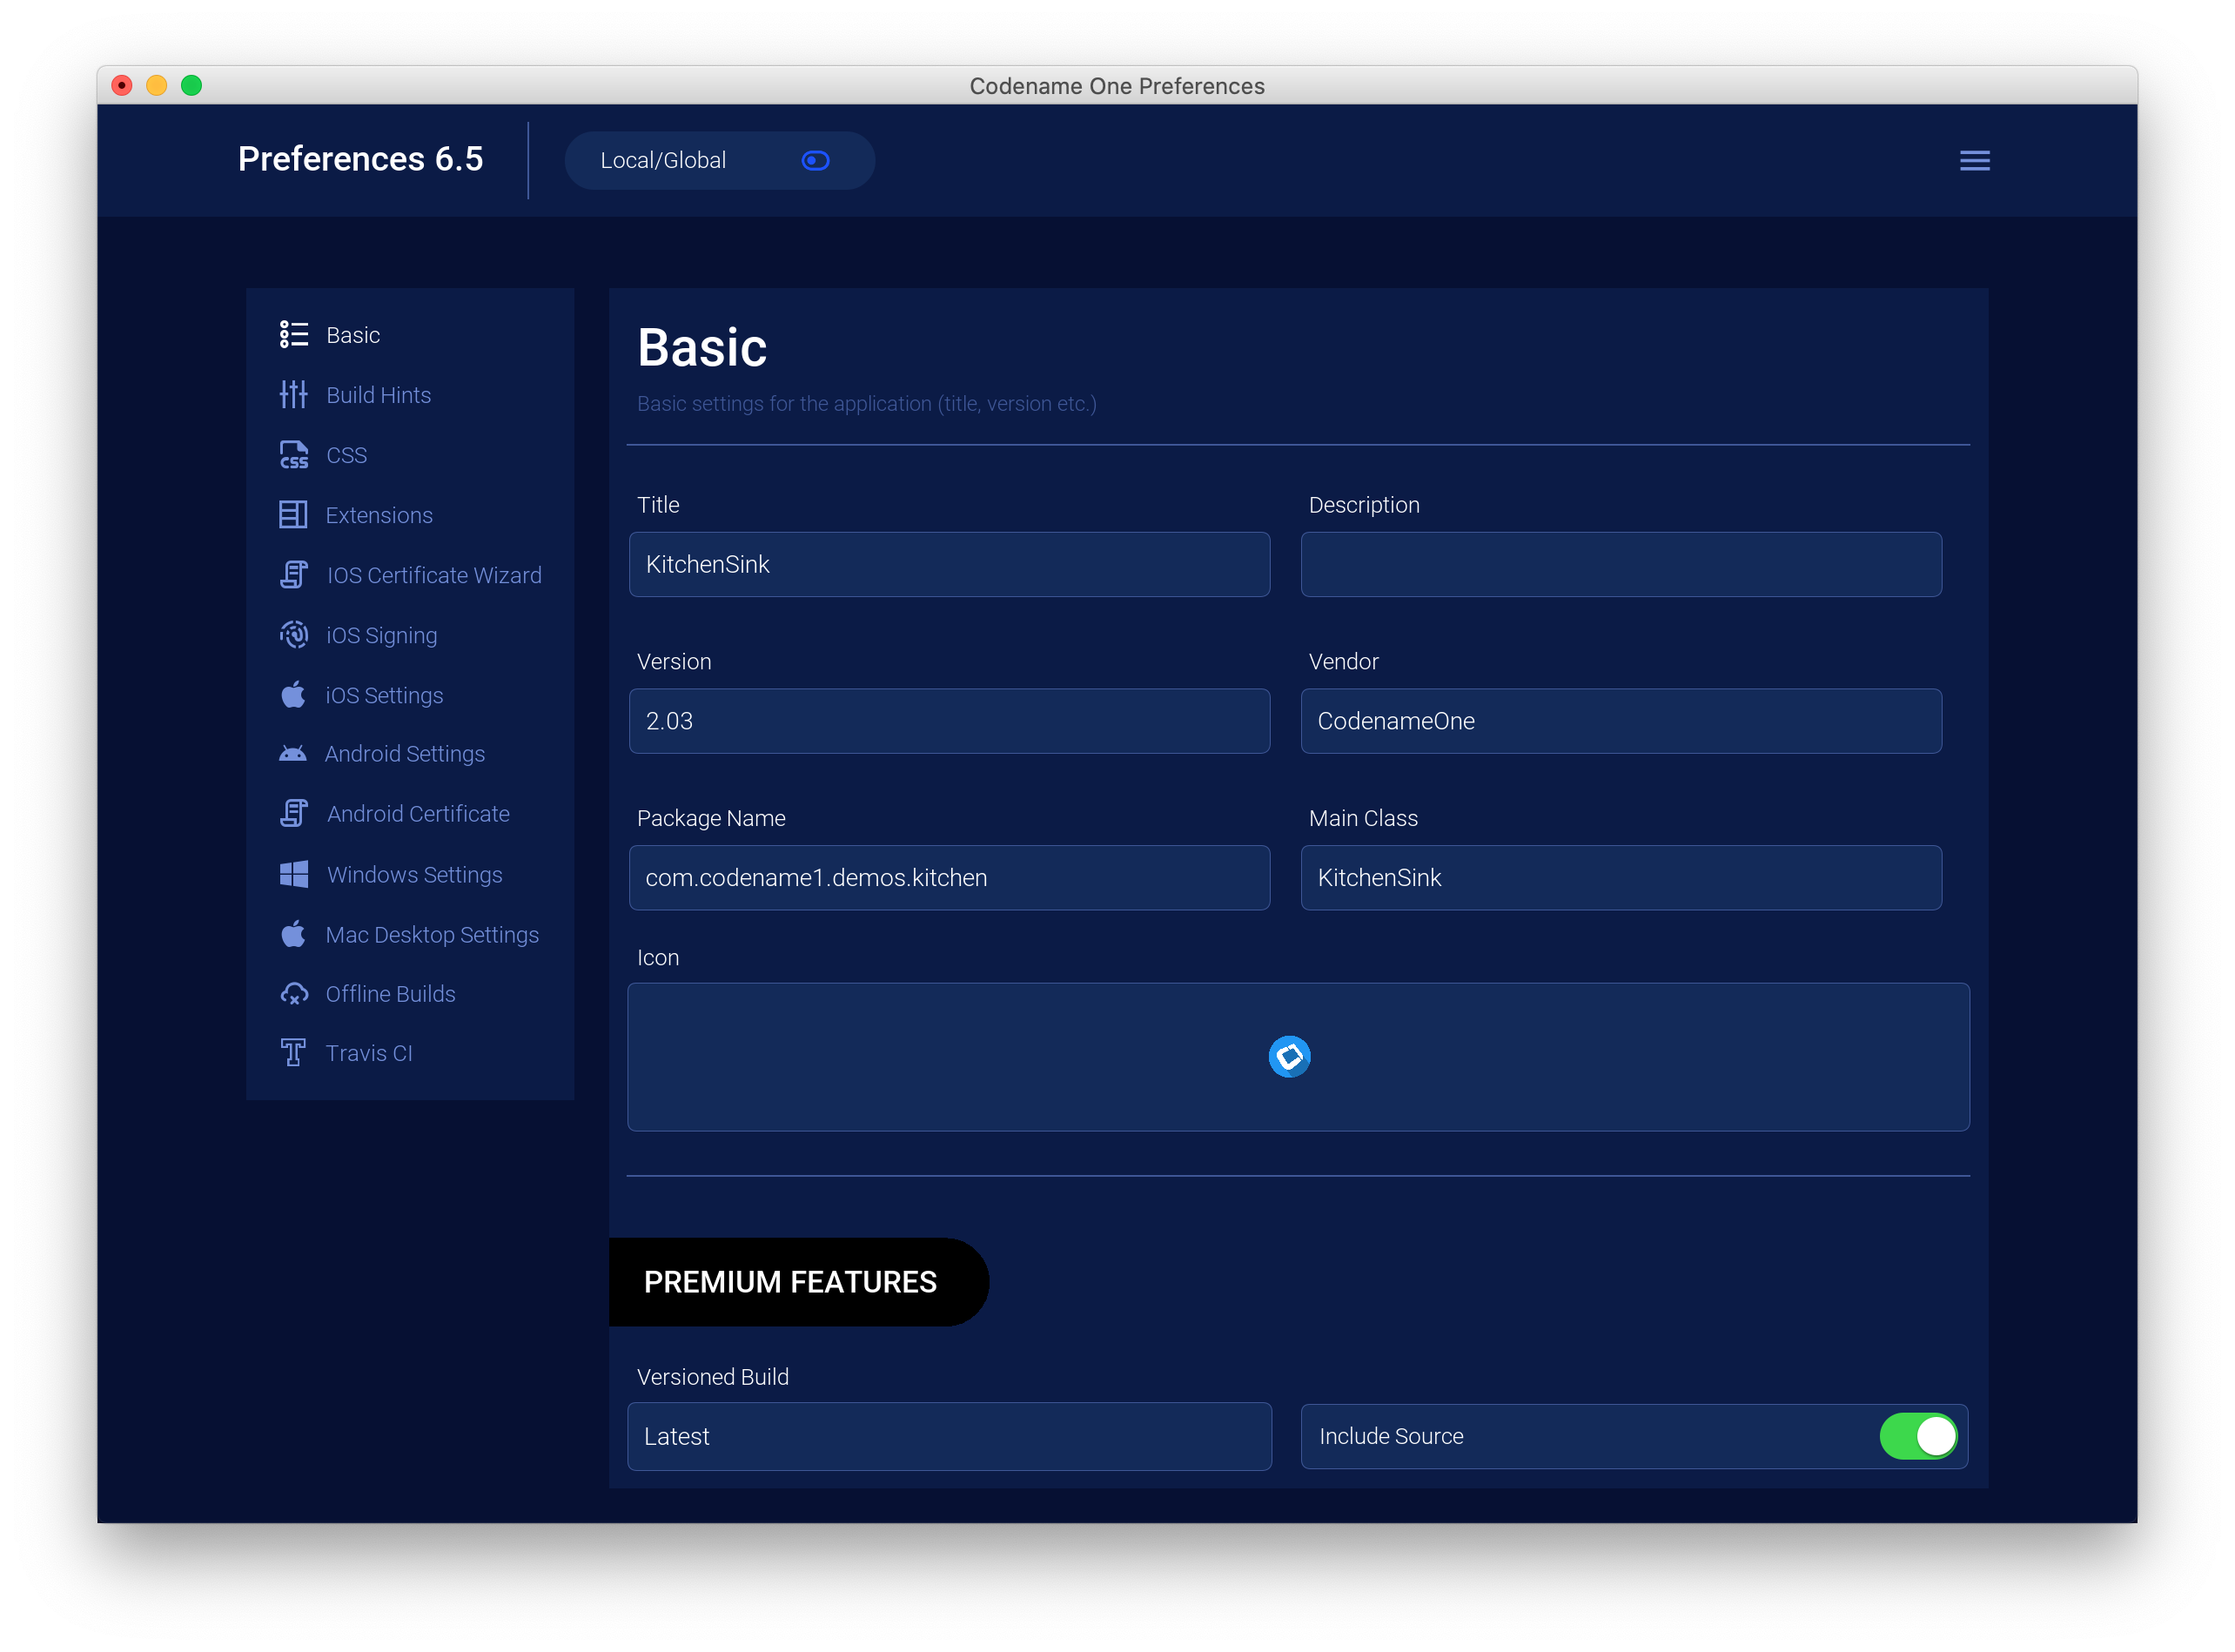The height and width of the screenshot is (1652, 2235).
Task: Click the Android Settings icon
Action: [292, 753]
